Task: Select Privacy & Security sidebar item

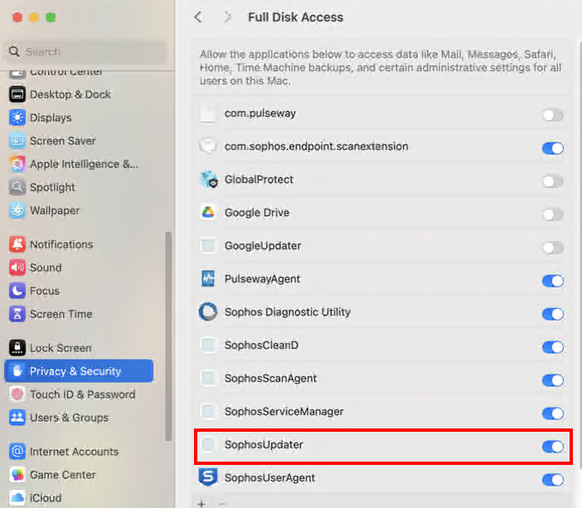Action: pos(79,371)
